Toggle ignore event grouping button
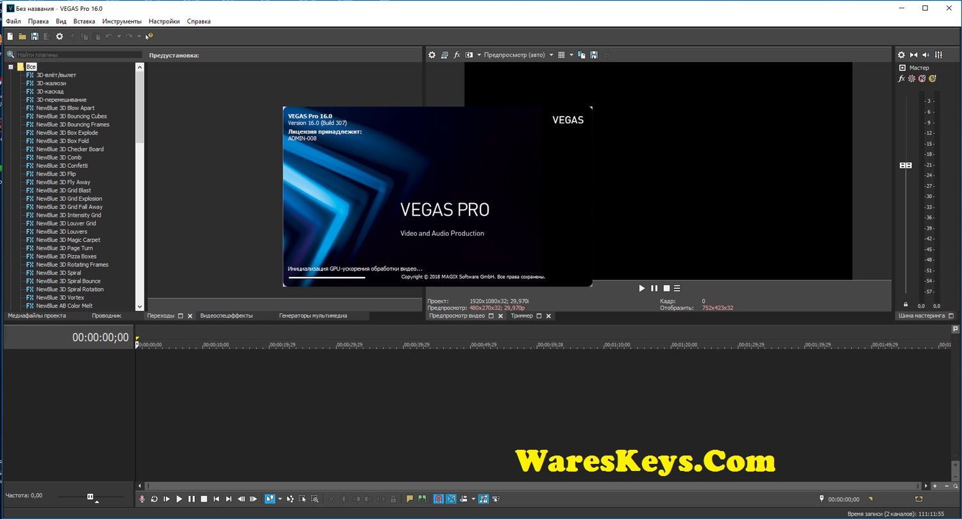The width and height of the screenshot is (962, 519). click(496, 498)
